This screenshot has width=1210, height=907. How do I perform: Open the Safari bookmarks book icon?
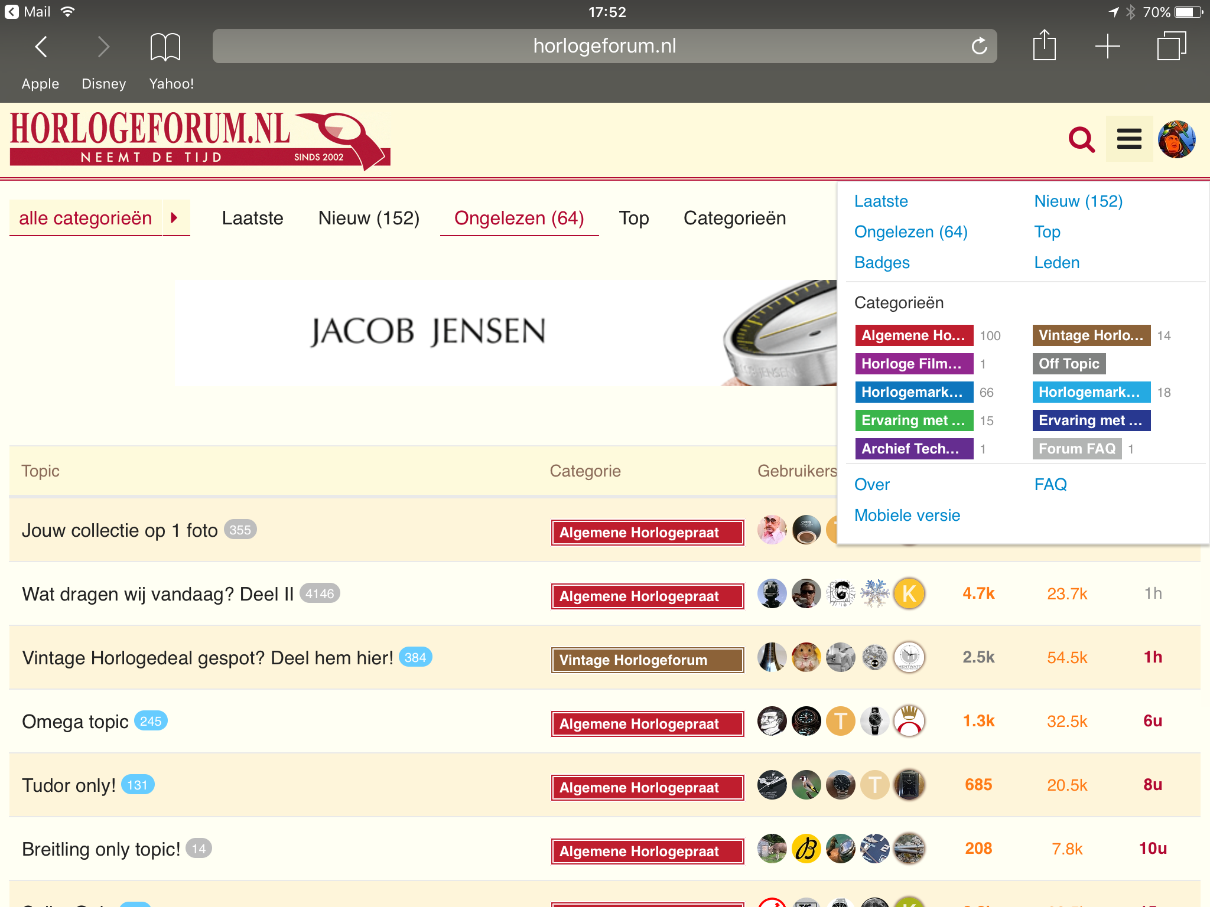[x=165, y=47]
